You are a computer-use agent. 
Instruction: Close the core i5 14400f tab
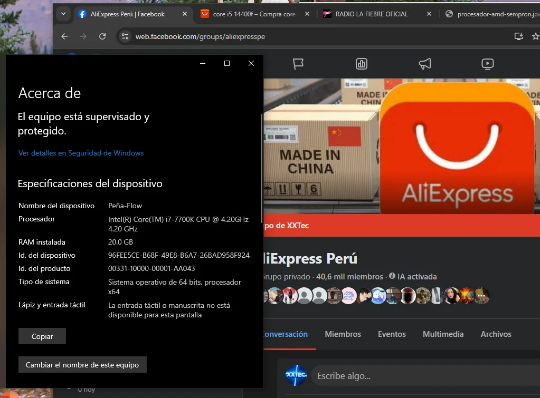307,14
